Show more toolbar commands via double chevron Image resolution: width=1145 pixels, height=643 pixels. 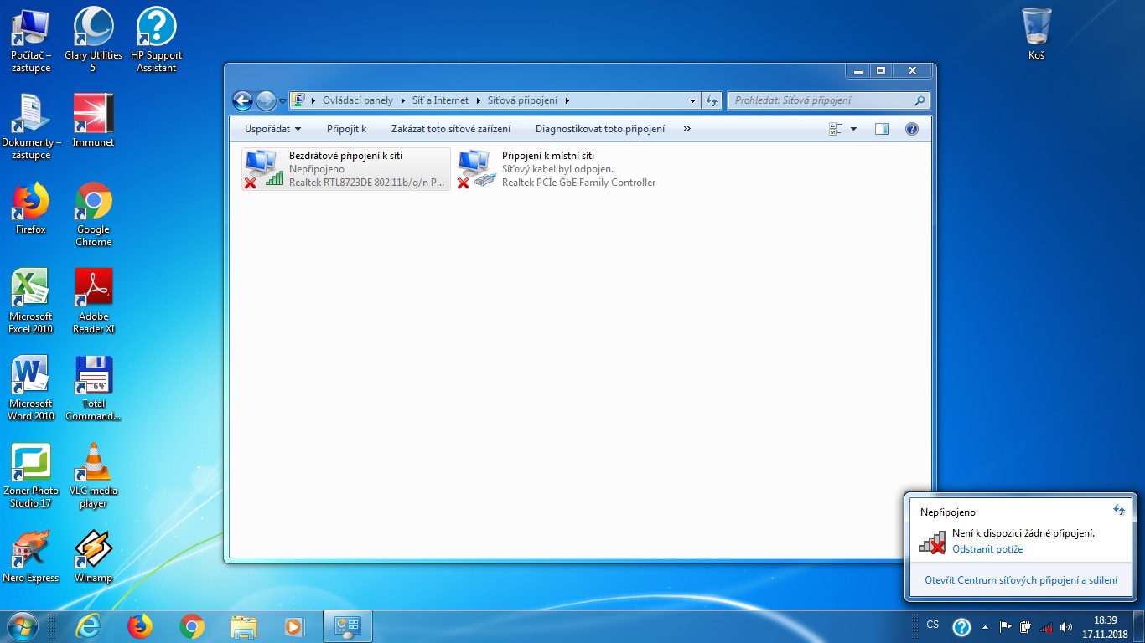coord(687,129)
